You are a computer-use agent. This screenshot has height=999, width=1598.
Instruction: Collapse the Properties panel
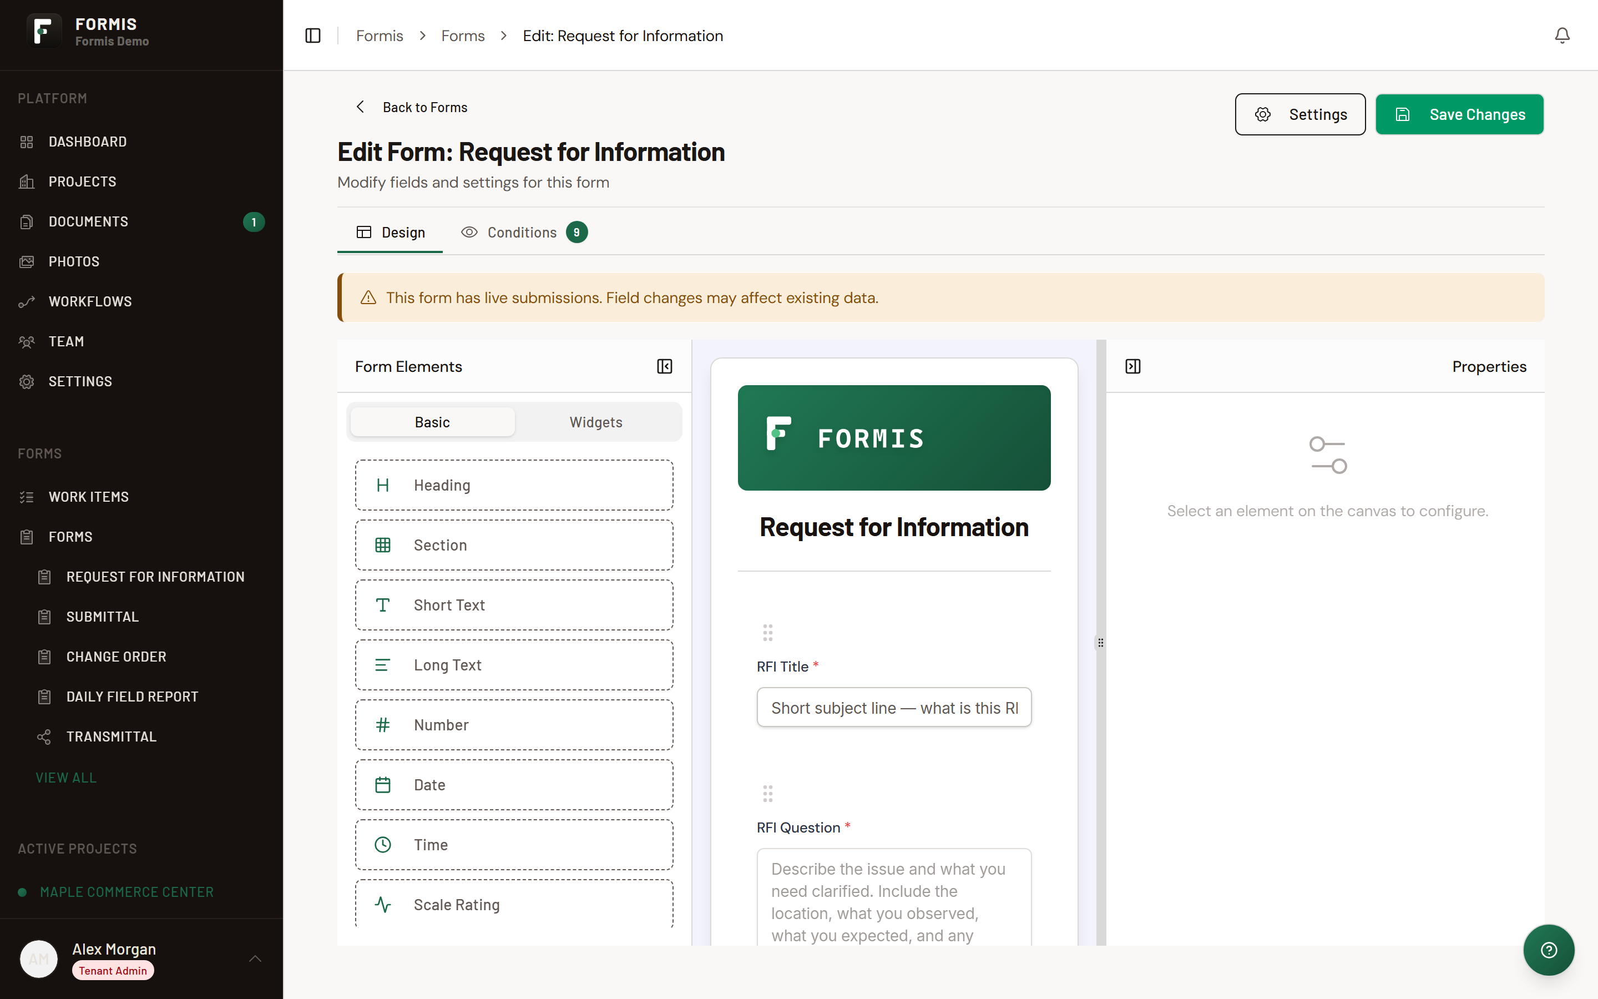coord(1133,367)
